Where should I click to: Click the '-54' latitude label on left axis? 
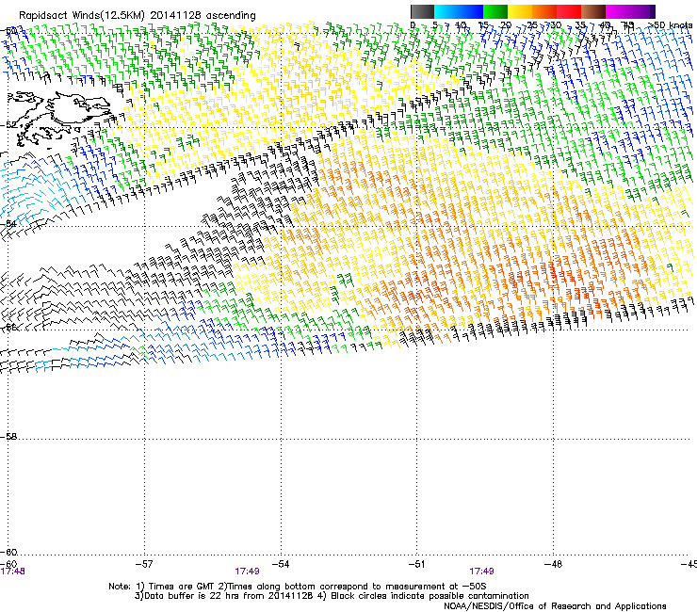point(8,223)
